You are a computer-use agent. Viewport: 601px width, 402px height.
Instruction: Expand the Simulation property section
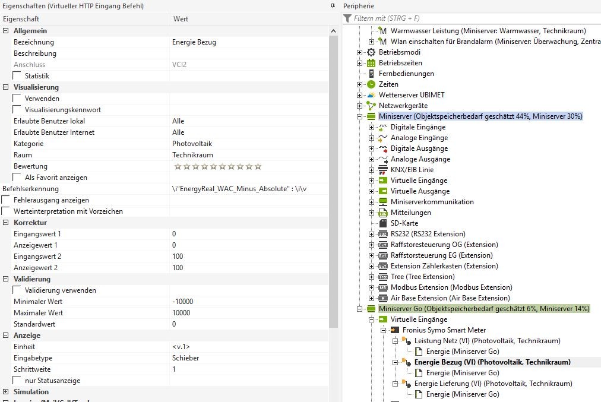[6, 392]
